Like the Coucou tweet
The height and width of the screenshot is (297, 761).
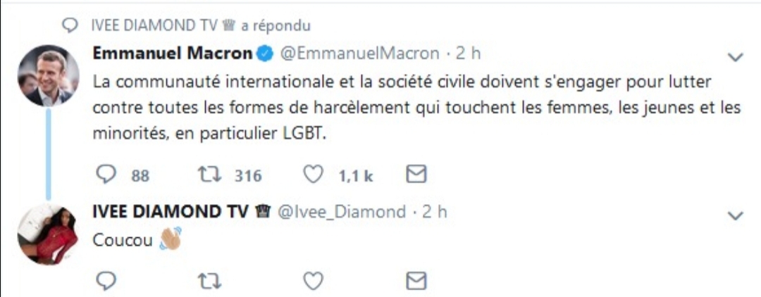(x=313, y=279)
